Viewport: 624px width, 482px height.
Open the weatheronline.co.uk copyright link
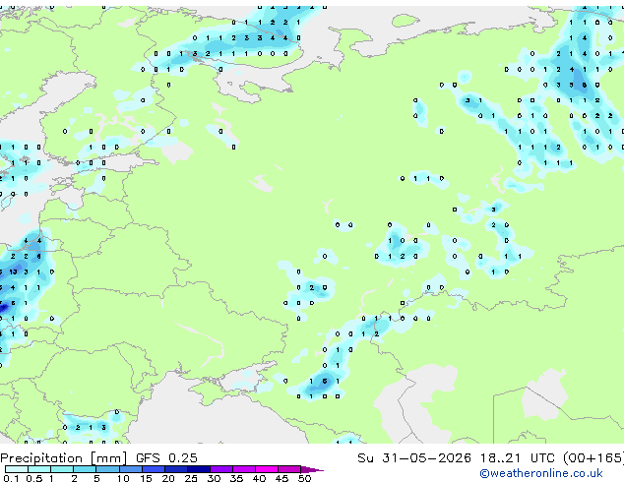(541, 473)
